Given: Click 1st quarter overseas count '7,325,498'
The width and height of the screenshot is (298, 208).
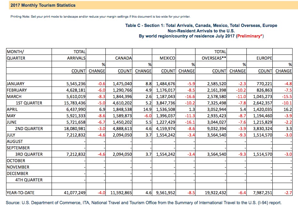Looking at the screenshot, I should (x=217, y=103).
